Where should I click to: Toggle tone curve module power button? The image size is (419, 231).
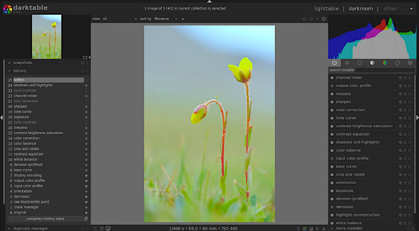[x=332, y=118]
